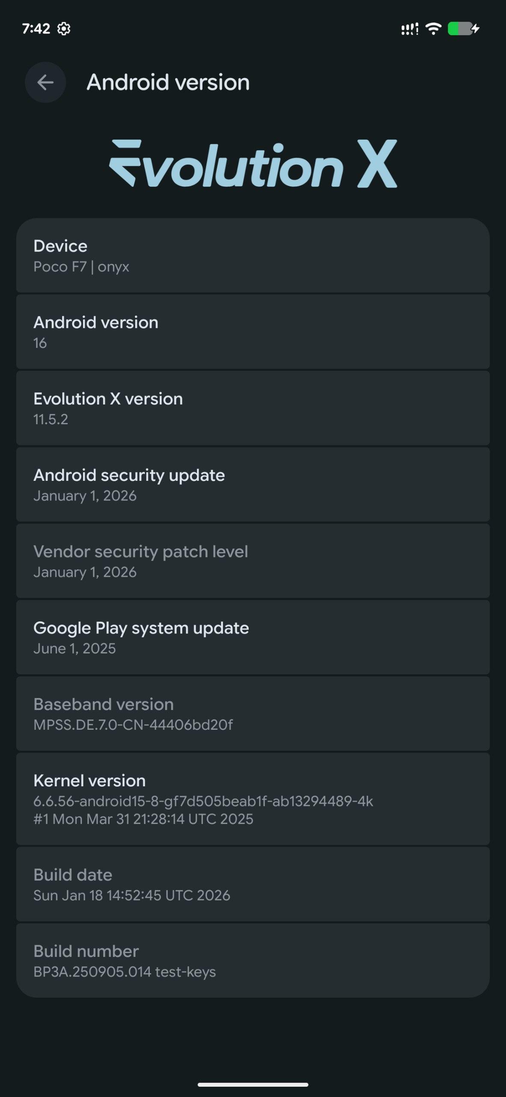Tap the Kernel version entry
Viewport: 506px width, 1097px height.
[253, 799]
